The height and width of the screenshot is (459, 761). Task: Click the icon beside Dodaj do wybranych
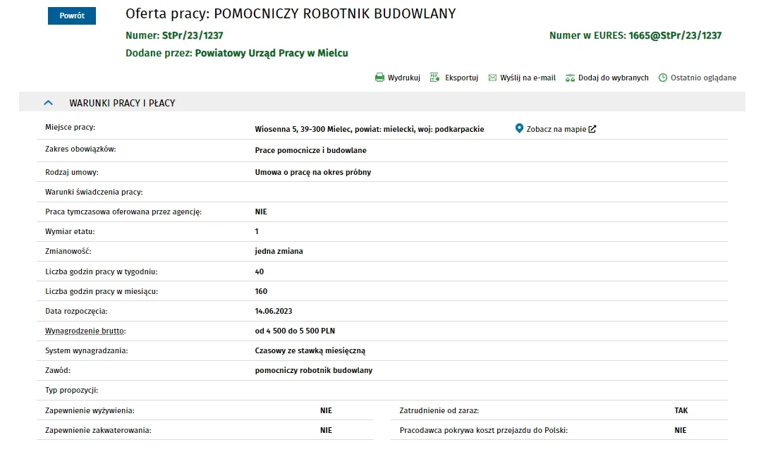pos(571,78)
